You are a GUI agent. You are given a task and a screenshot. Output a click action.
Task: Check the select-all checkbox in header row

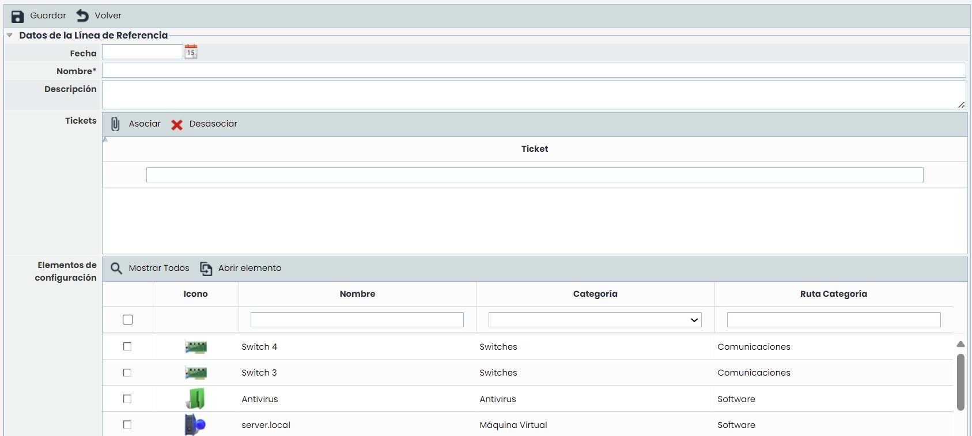click(x=128, y=320)
